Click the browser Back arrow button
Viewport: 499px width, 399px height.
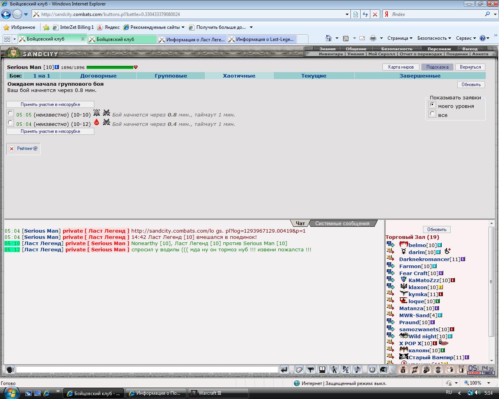point(6,14)
